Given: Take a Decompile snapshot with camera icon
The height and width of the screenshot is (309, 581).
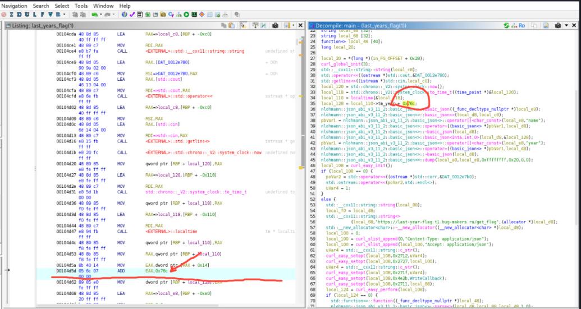Looking at the screenshot, I should click(558, 26).
